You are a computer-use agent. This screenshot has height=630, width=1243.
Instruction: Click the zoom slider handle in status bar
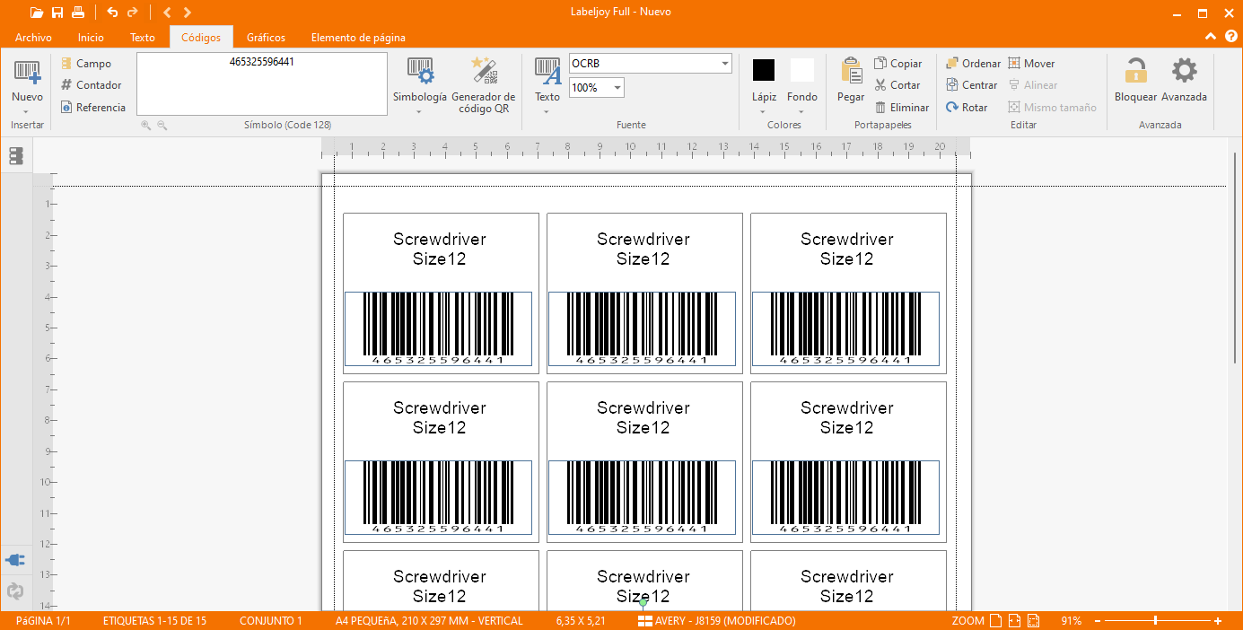click(x=1155, y=621)
